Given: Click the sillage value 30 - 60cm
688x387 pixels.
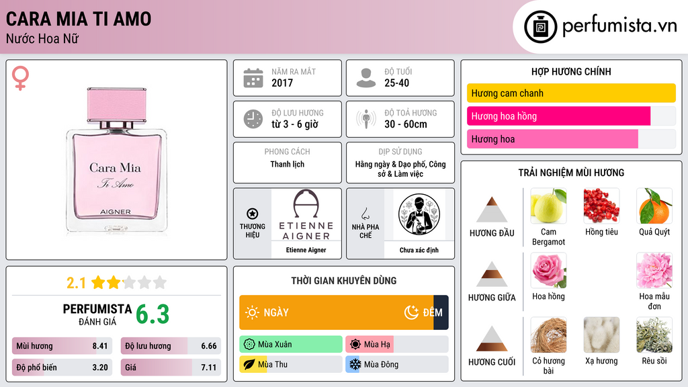Looking at the screenshot, I should (x=406, y=124).
